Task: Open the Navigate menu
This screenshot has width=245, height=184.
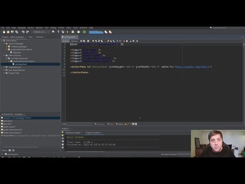Action: [21, 28]
